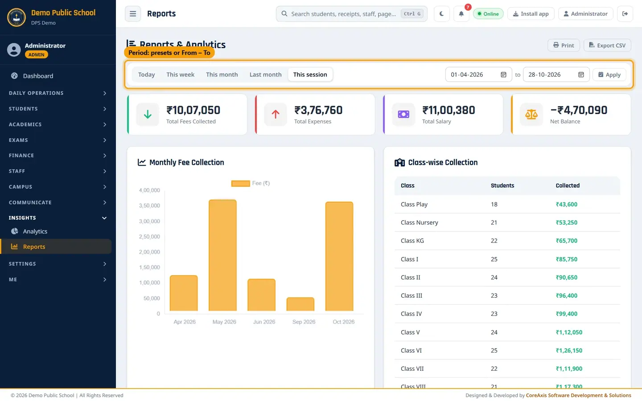Click the Online status badge

tap(488, 14)
